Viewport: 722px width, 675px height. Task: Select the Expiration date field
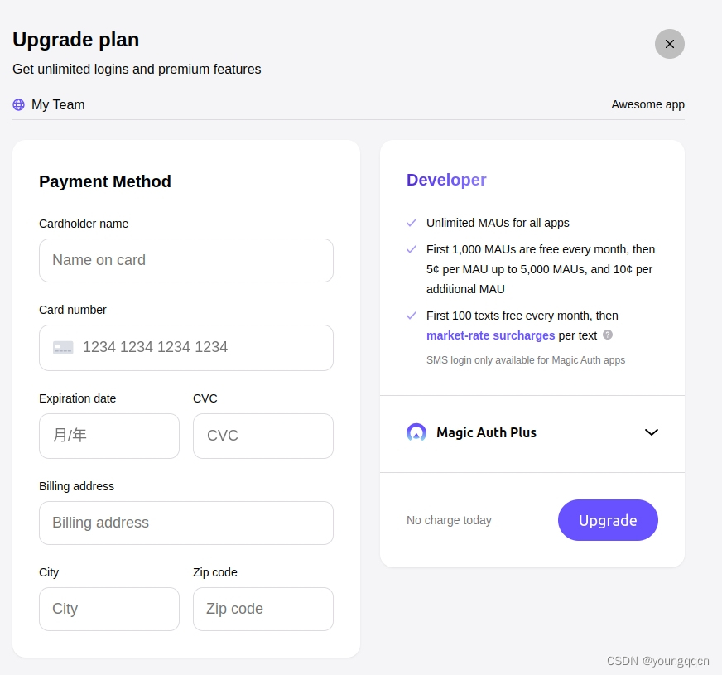(109, 436)
